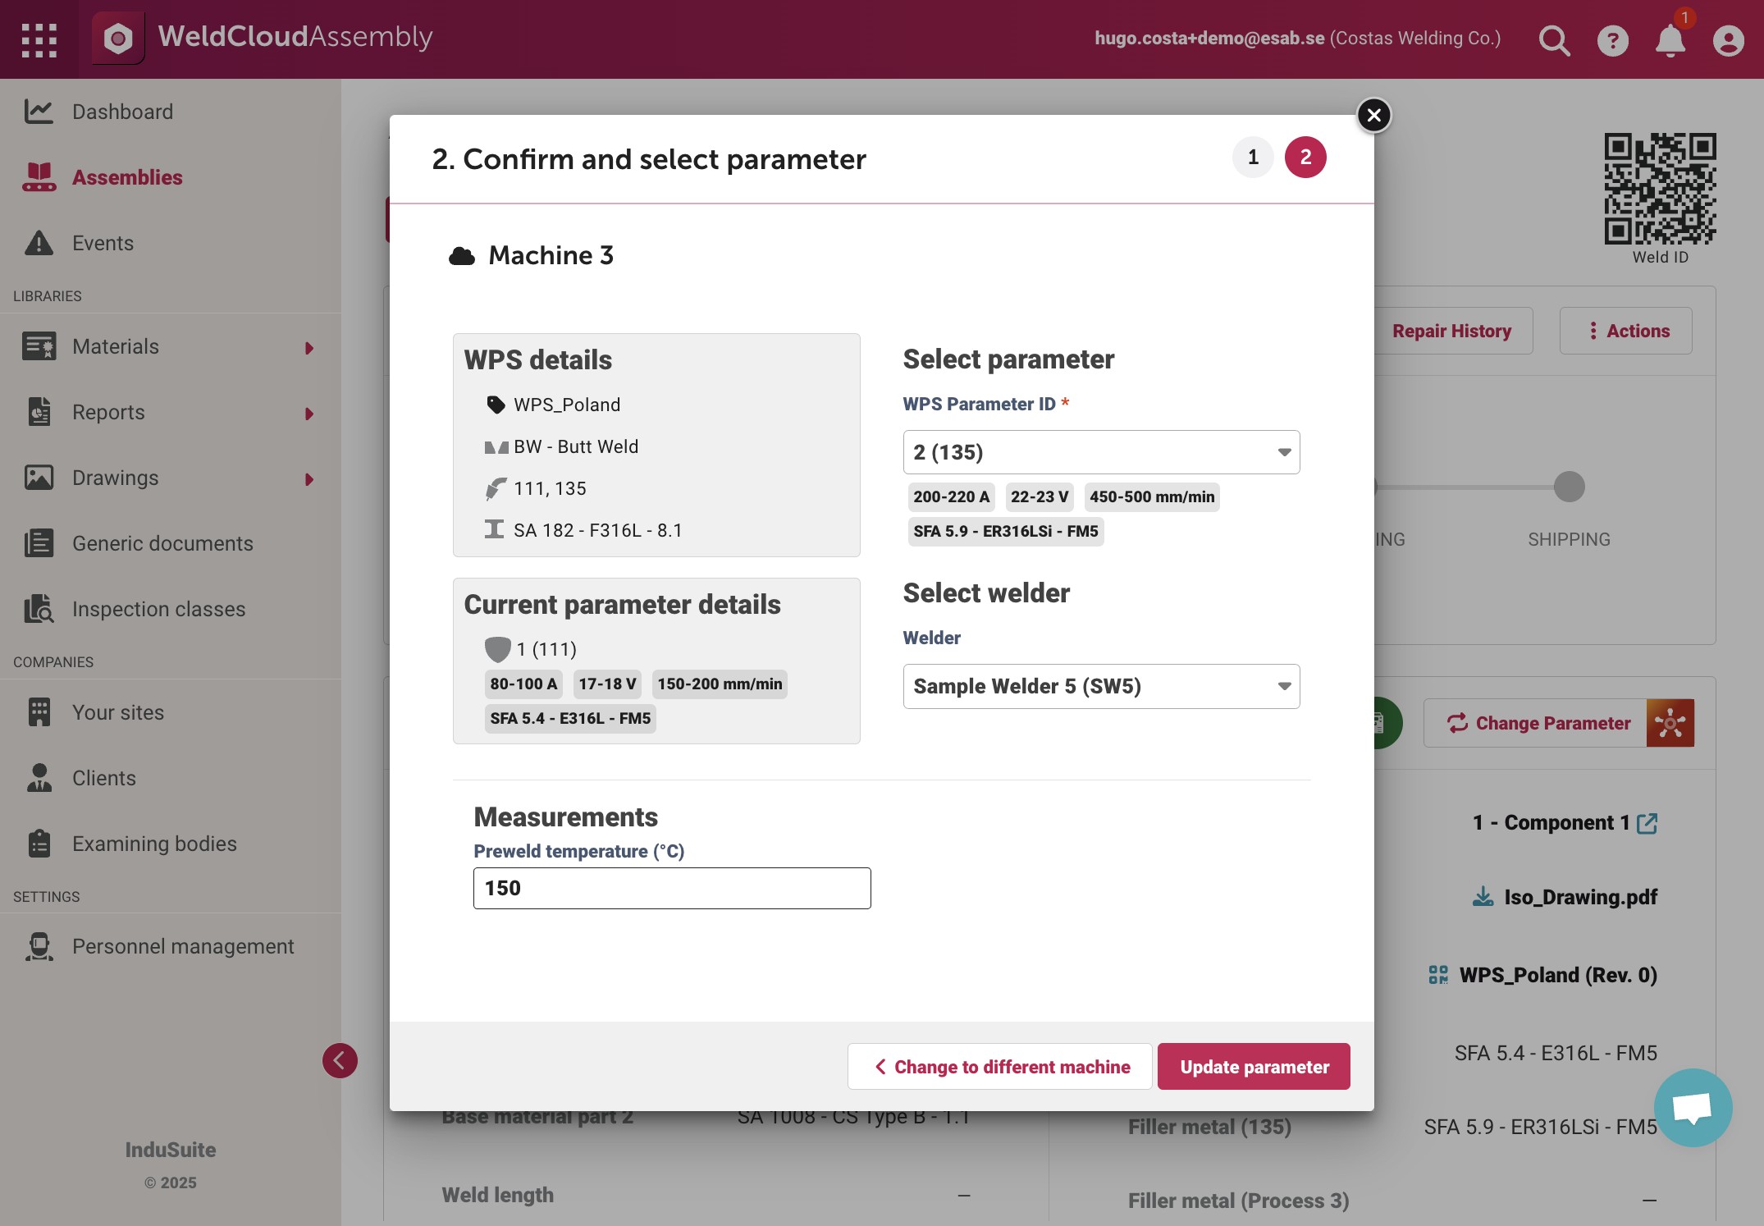
Task: Open the Welder dropdown
Action: 1101,686
